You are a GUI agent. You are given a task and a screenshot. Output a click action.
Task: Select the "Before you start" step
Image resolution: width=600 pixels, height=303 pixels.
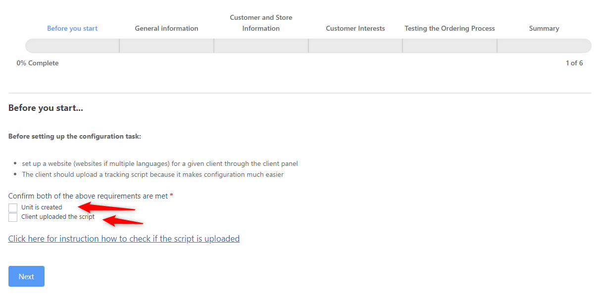coord(72,28)
